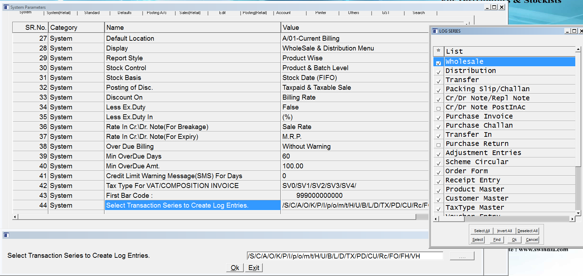Click the Deselect All button
This screenshot has width=583, height=276.
click(x=528, y=231)
